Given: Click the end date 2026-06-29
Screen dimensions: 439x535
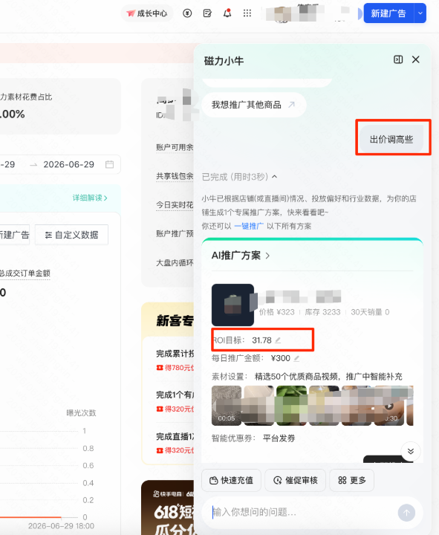Looking at the screenshot, I should click(x=68, y=164).
